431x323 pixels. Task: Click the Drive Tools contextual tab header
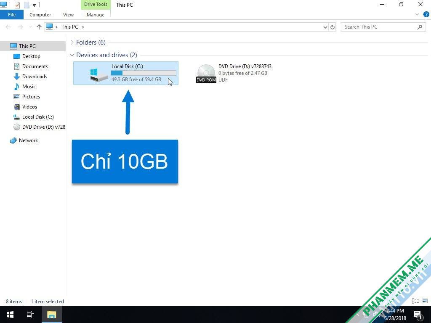pos(96,4)
